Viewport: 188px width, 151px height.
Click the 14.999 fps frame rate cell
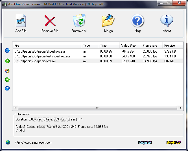[x=150, y=61]
